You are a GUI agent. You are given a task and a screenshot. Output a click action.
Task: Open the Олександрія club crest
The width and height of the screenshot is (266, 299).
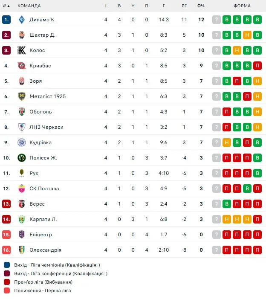[x=22, y=250]
